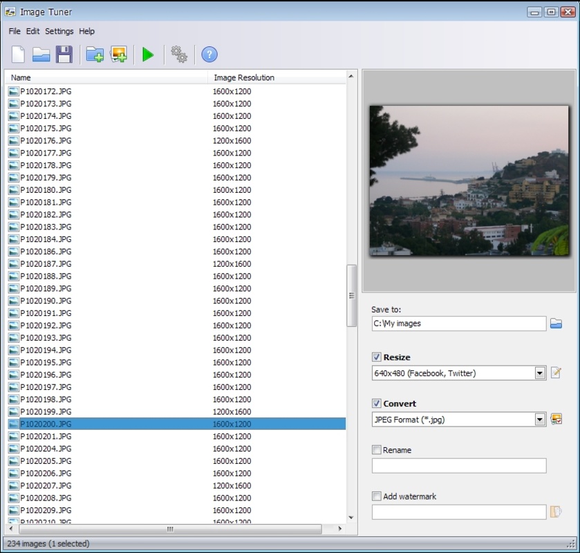Open settings via the gears toolbar icon

coord(179,55)
